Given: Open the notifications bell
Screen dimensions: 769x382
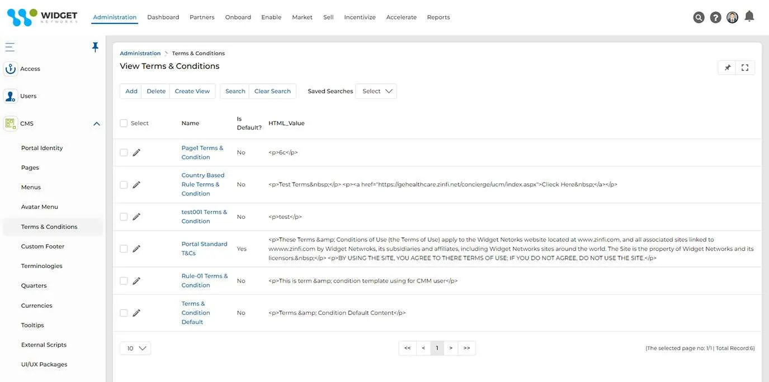Looking at the screenshot, I should [x=749, y=17].
